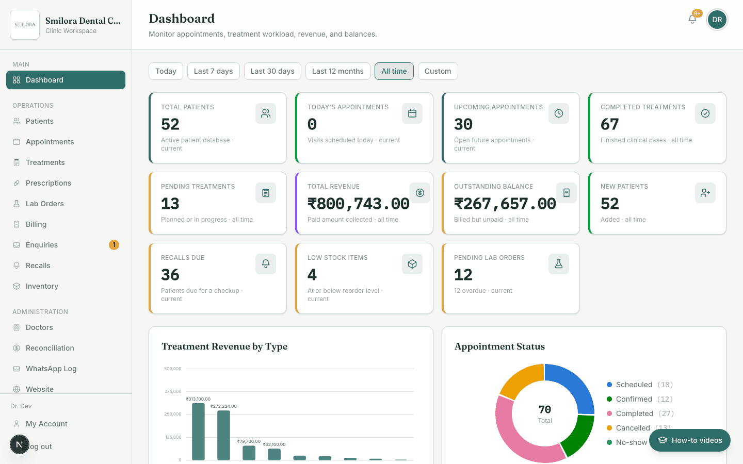Screen dimensions: 743x464
Task: Select the Last 30 days range
Action: (x=272, y=71)
